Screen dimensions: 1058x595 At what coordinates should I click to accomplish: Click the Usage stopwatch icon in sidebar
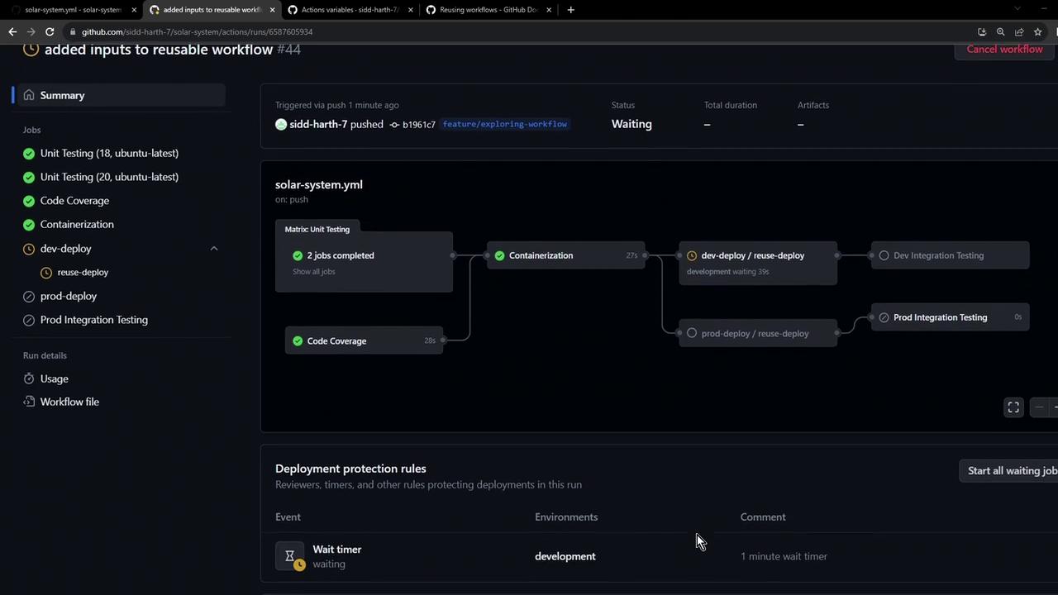tap(29, 378)
